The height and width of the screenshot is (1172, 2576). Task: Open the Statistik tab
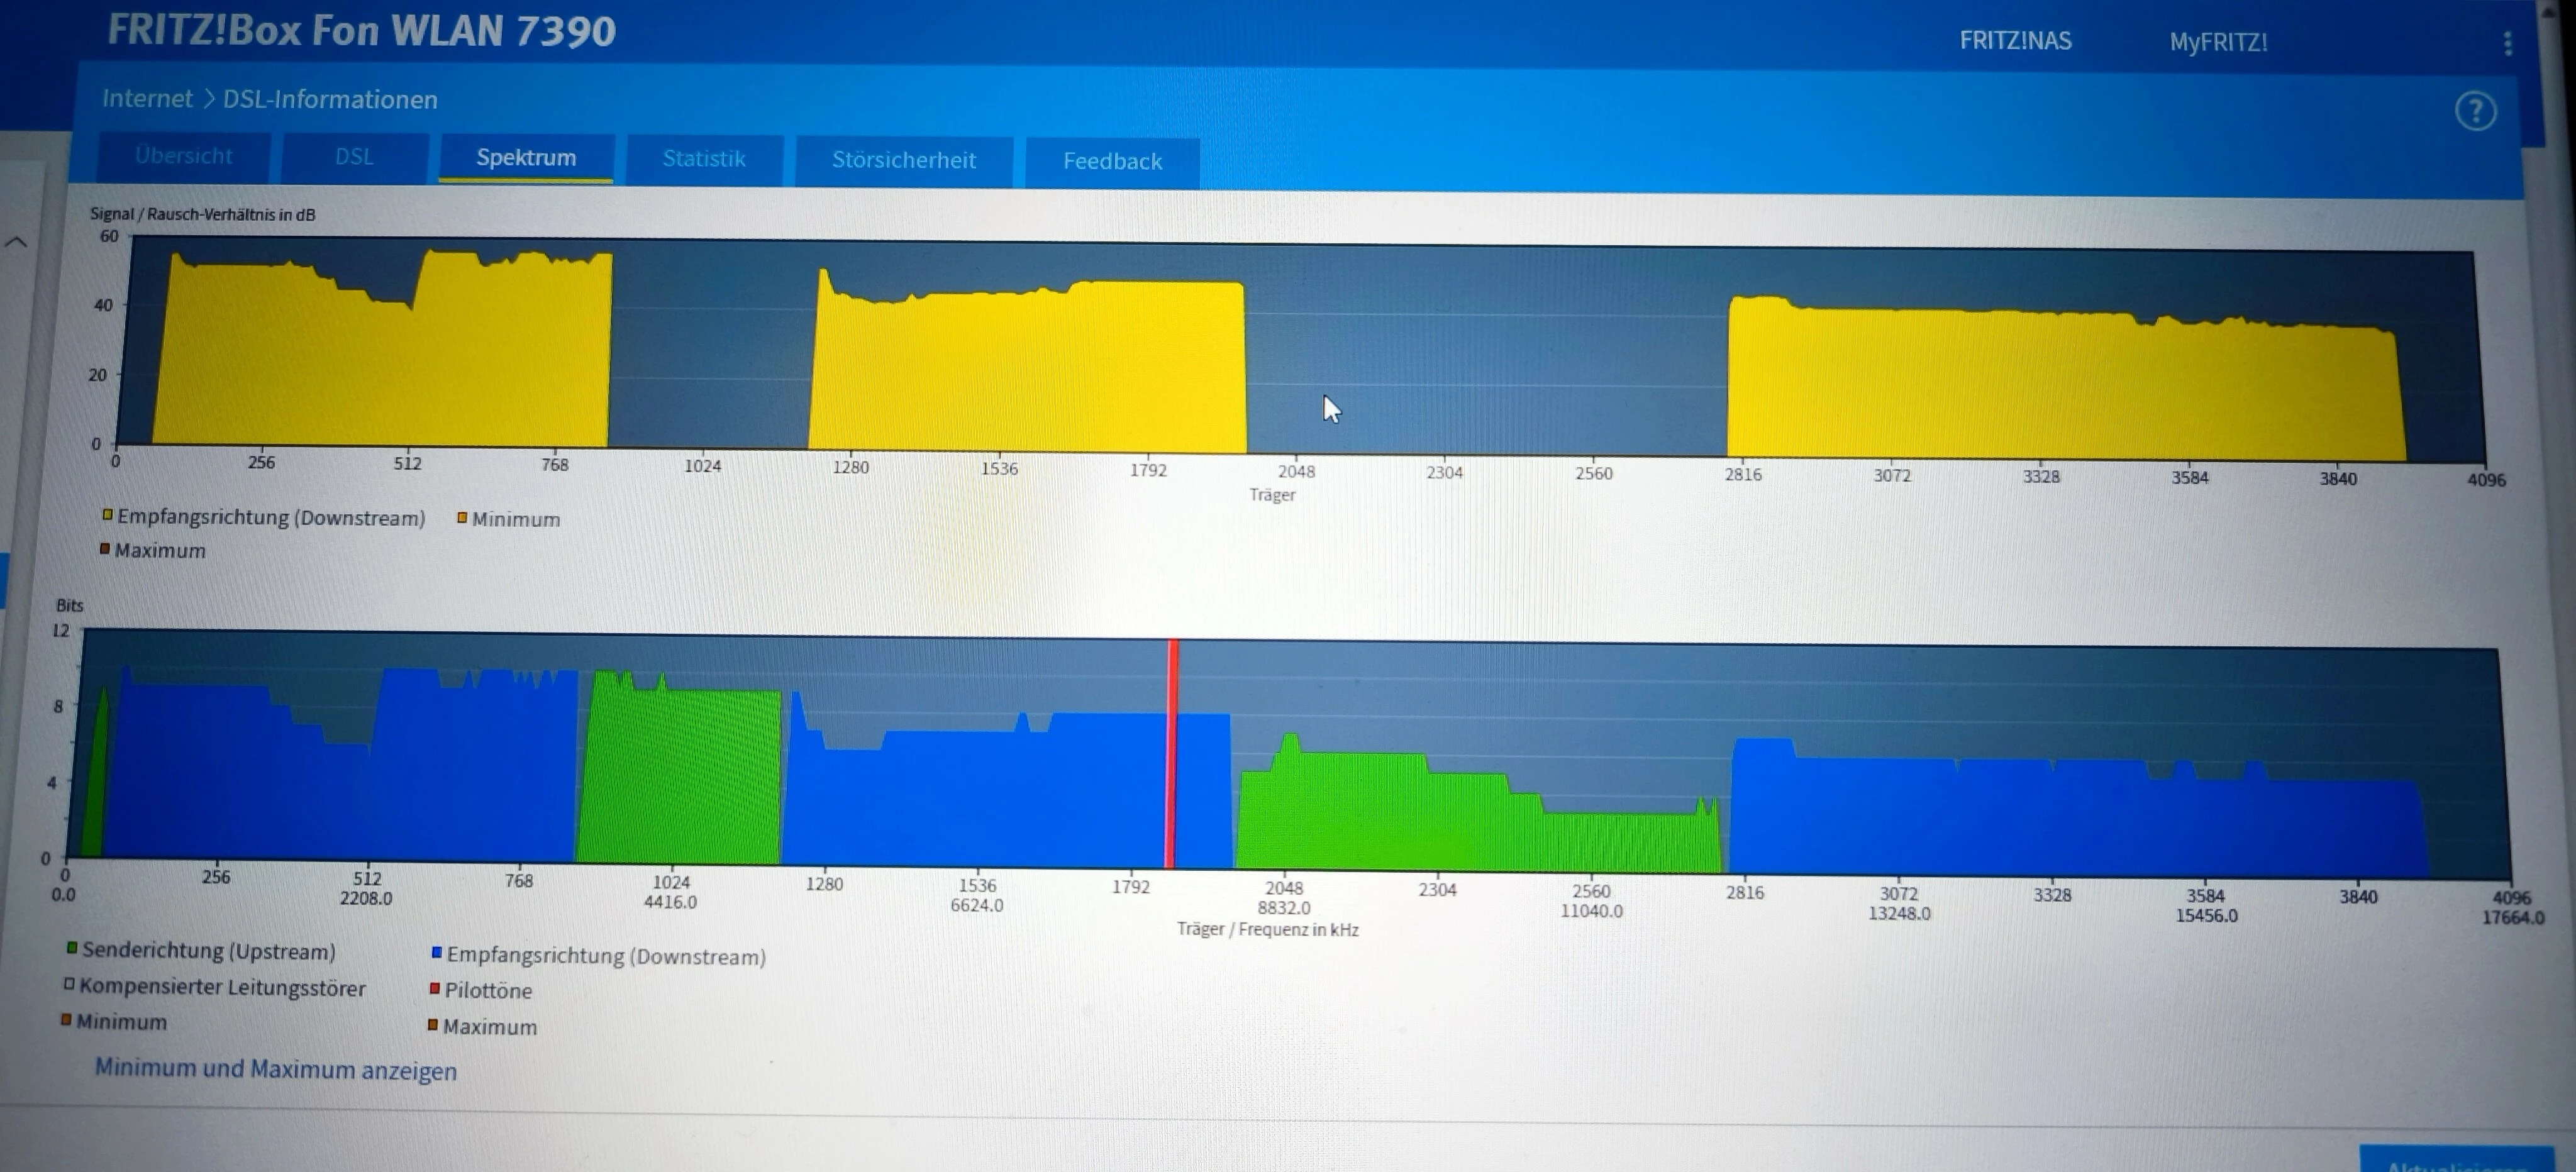(x=704, y=159)
